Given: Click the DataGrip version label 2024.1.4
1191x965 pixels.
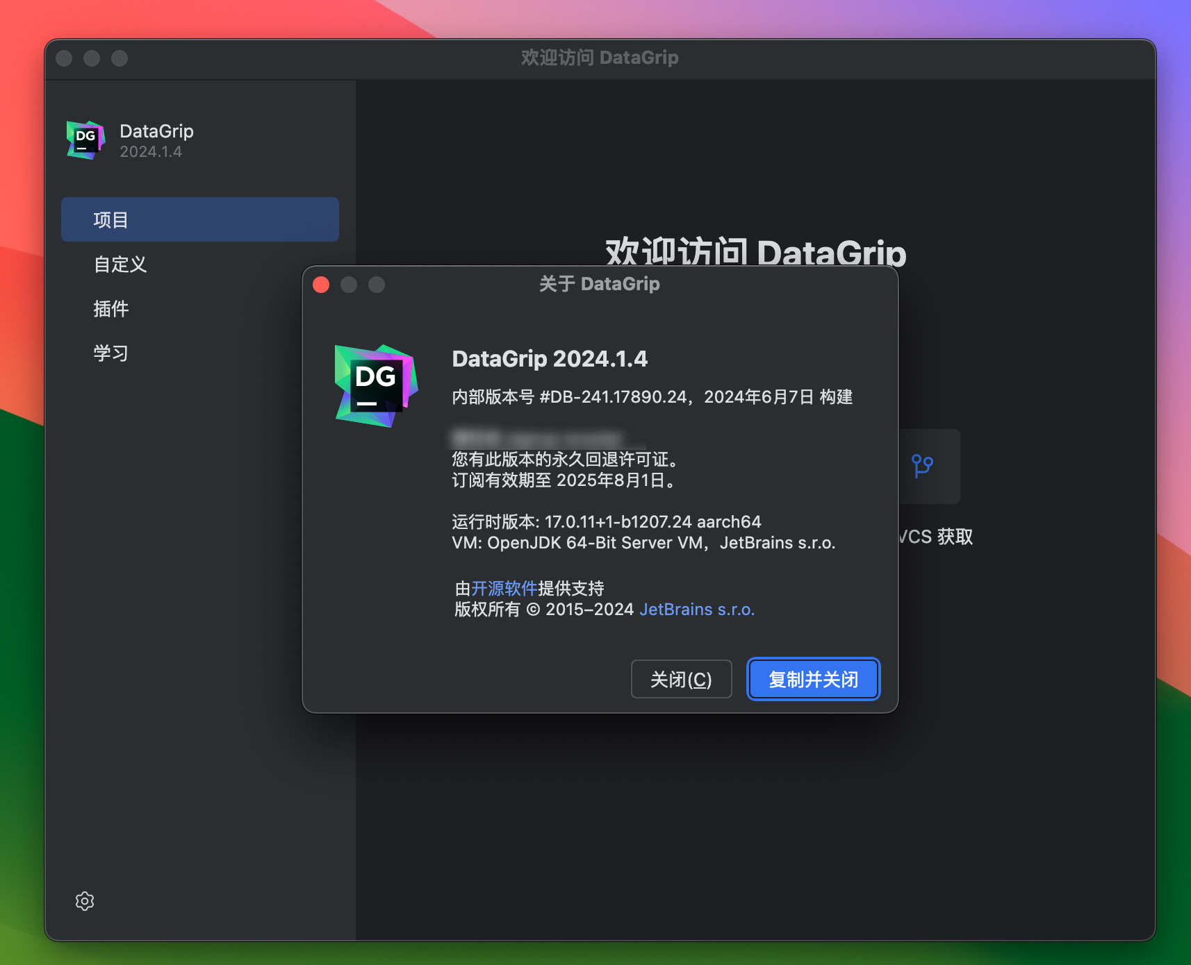Looking at the screenshot, I should (x=152, y=151).
